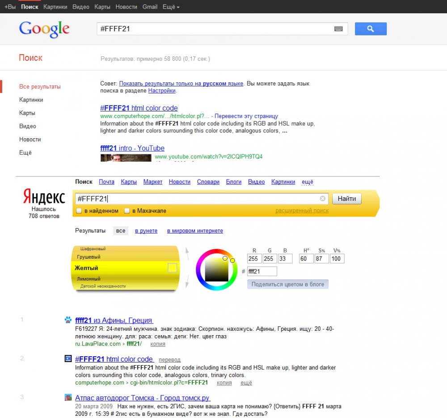Expand the 'Ещё' dropdown in the Google top bar
The width and height of the screenshot is (447, 418).
tap(171, 7)
